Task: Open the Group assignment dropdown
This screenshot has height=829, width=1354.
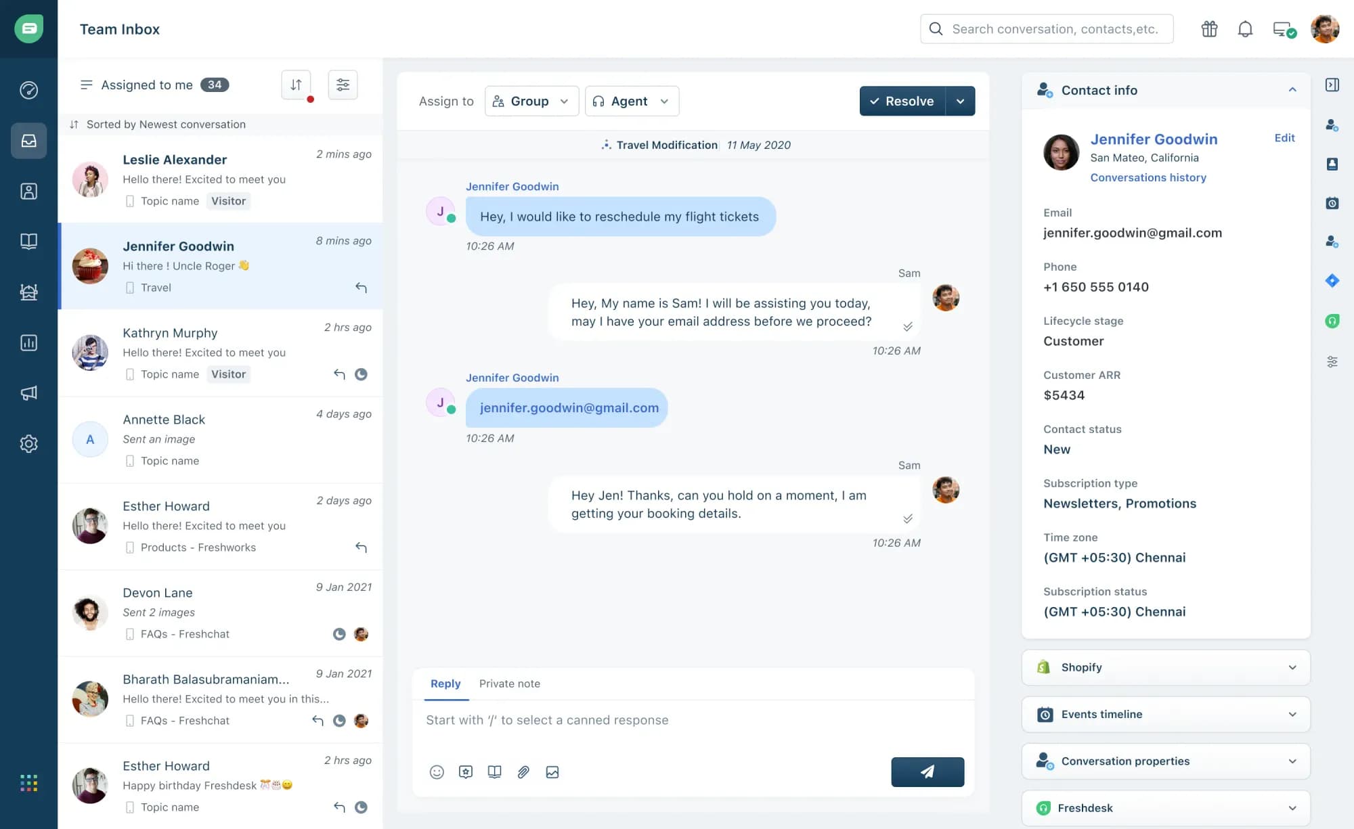Action: pyautogui.click(x=531, y=101)
